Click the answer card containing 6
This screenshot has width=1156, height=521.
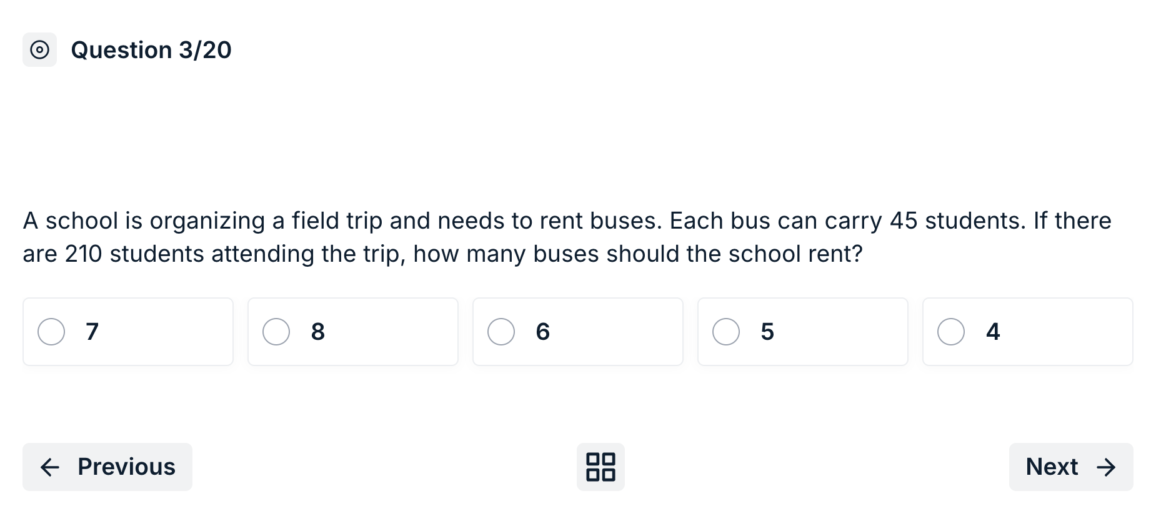click(578, 332)
